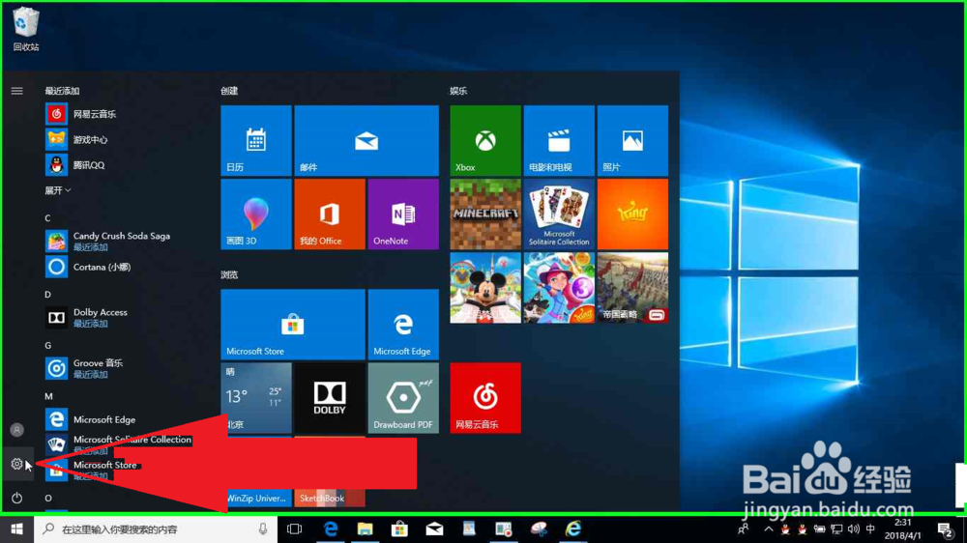
Task: Click the volume speaker tray icon
Action: click(x=854, y=529)
